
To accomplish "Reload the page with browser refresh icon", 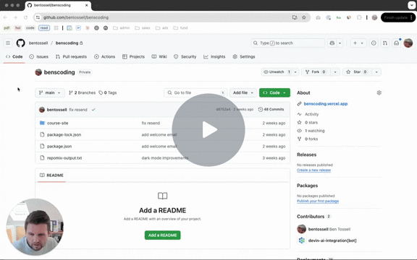I will point(25,17).
